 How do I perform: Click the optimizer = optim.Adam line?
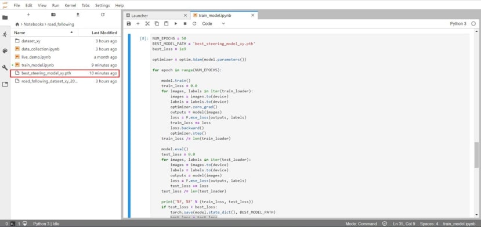200,60
